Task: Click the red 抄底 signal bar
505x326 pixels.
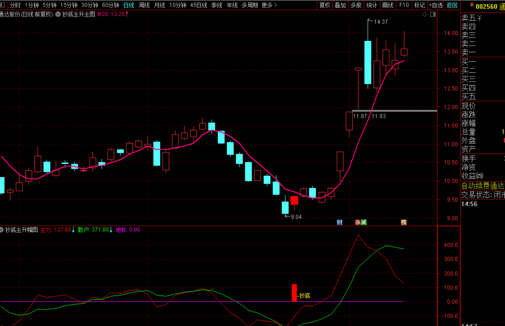Action: pos(294,293)
